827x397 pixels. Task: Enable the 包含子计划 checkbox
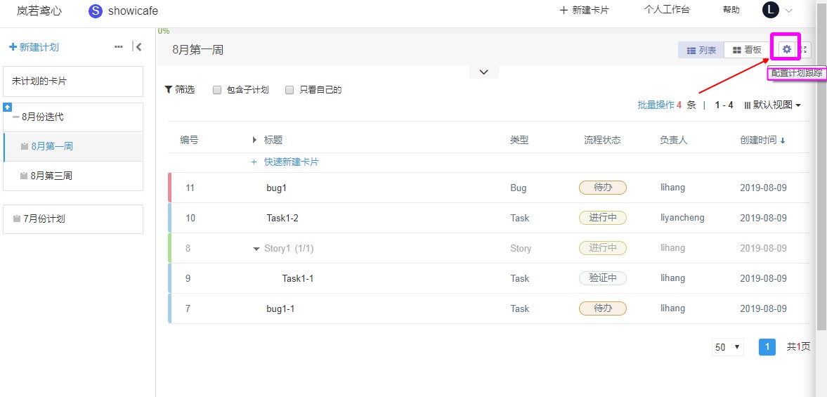[x=217, y=90]
